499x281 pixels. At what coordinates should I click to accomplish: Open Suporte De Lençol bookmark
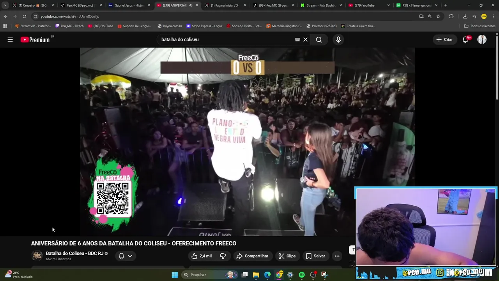(x=134, y=26)
